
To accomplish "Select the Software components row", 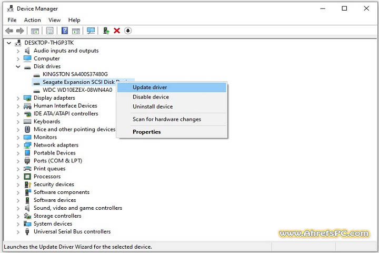I will pos(62,192).
